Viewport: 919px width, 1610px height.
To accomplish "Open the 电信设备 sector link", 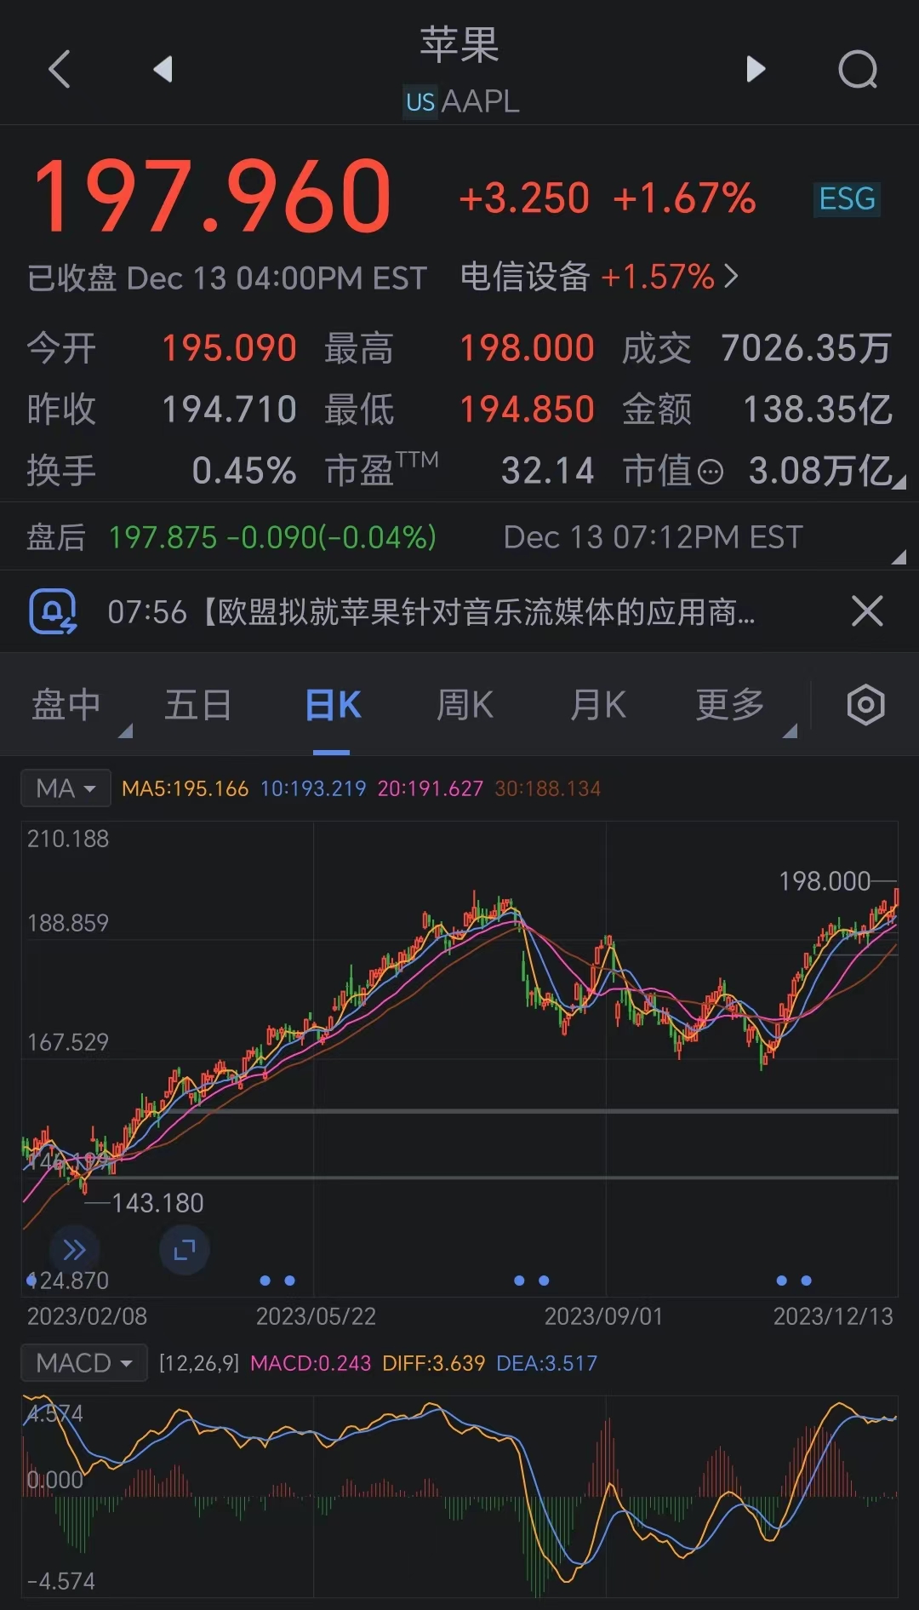I will [x=599, y=277].
